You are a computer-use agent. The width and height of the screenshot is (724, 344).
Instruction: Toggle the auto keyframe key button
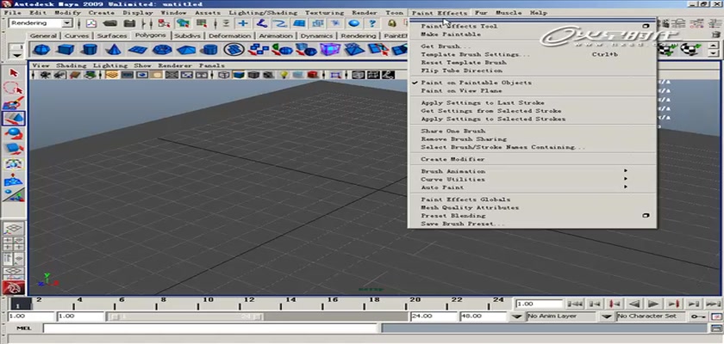coord(697,316)
